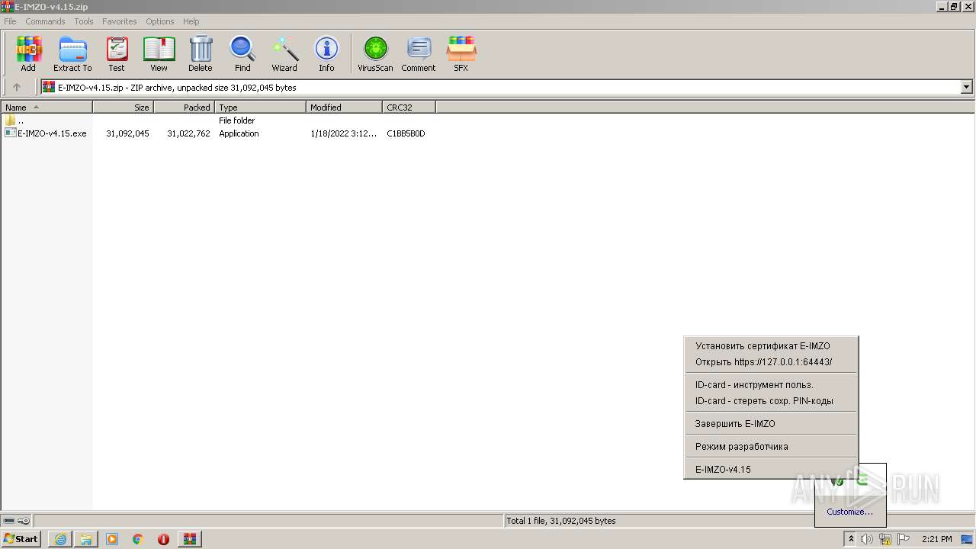This screenshot has width=976, height=549.
Task: Sort by Packed column header
Action: [184, 108]
